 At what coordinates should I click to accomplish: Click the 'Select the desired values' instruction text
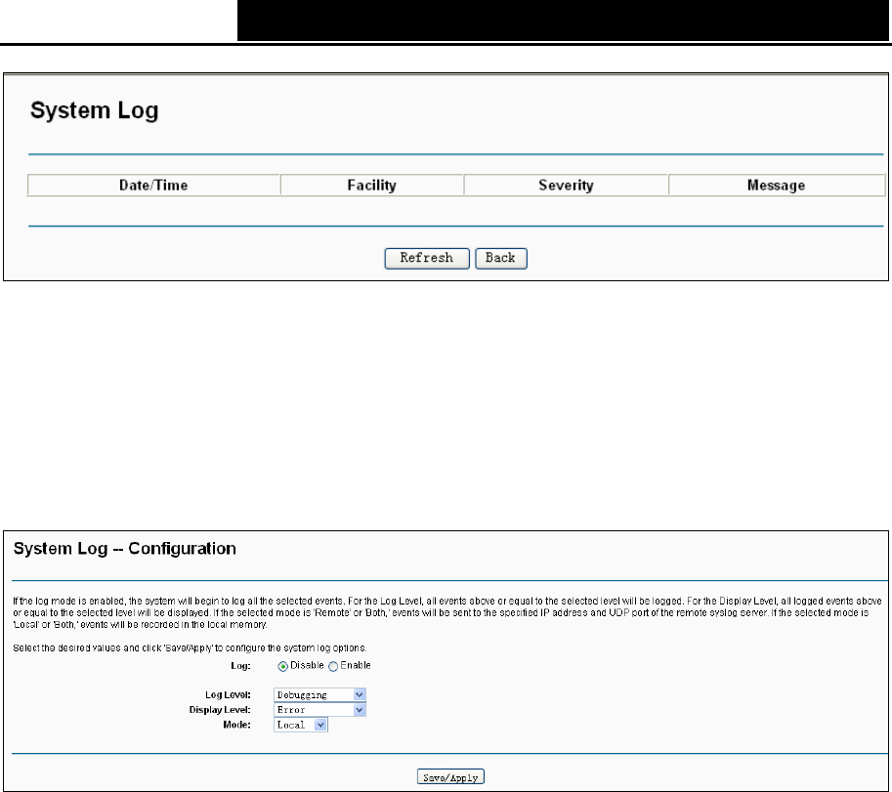pyautogui.click(x=190, y=647)
